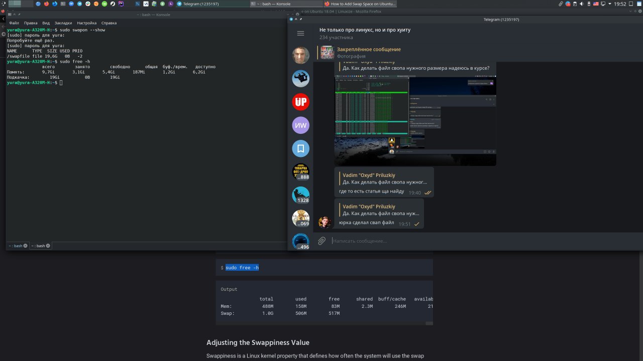Click Adjusting the Swappiness Value heading
The width and height of the screenshot is (643, 361).
pos(258,342)
